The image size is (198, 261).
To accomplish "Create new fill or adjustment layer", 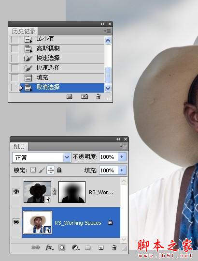I will 75,247.
